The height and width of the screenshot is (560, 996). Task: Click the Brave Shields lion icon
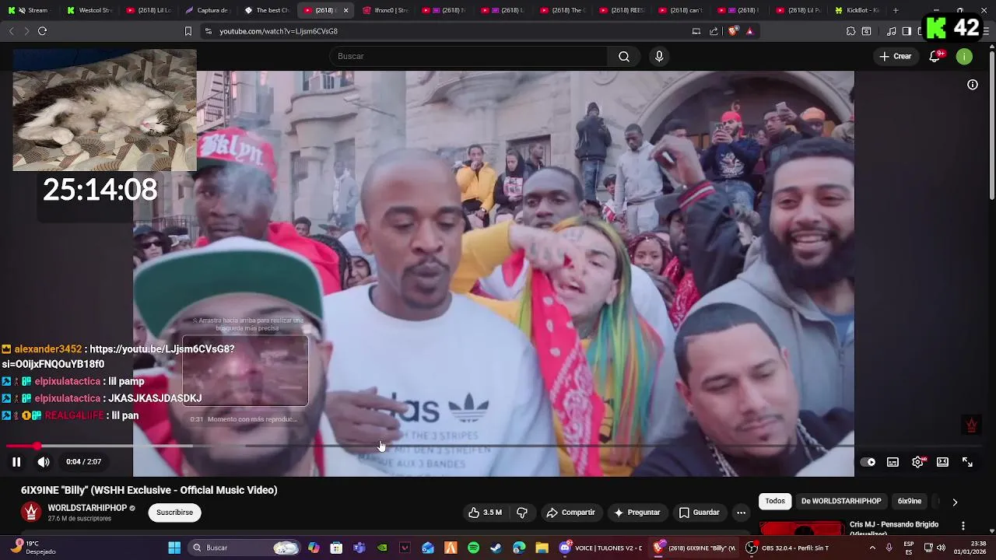732,31
